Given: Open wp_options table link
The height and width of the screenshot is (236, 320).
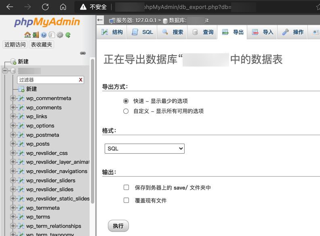Looking at the screenshot, I should tap(40, 126).
